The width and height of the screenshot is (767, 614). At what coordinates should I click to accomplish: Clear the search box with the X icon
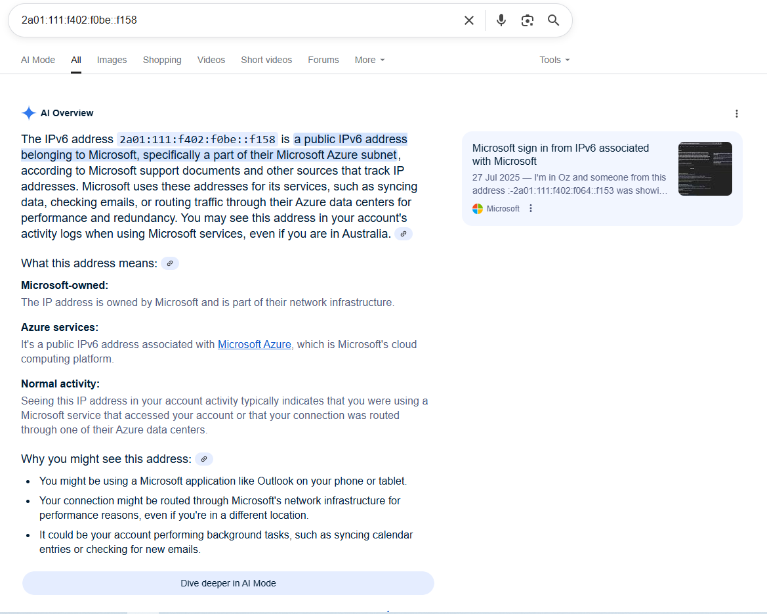click(468, 20)
